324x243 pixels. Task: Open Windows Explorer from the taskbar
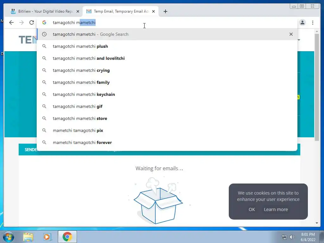click(28, 237)
